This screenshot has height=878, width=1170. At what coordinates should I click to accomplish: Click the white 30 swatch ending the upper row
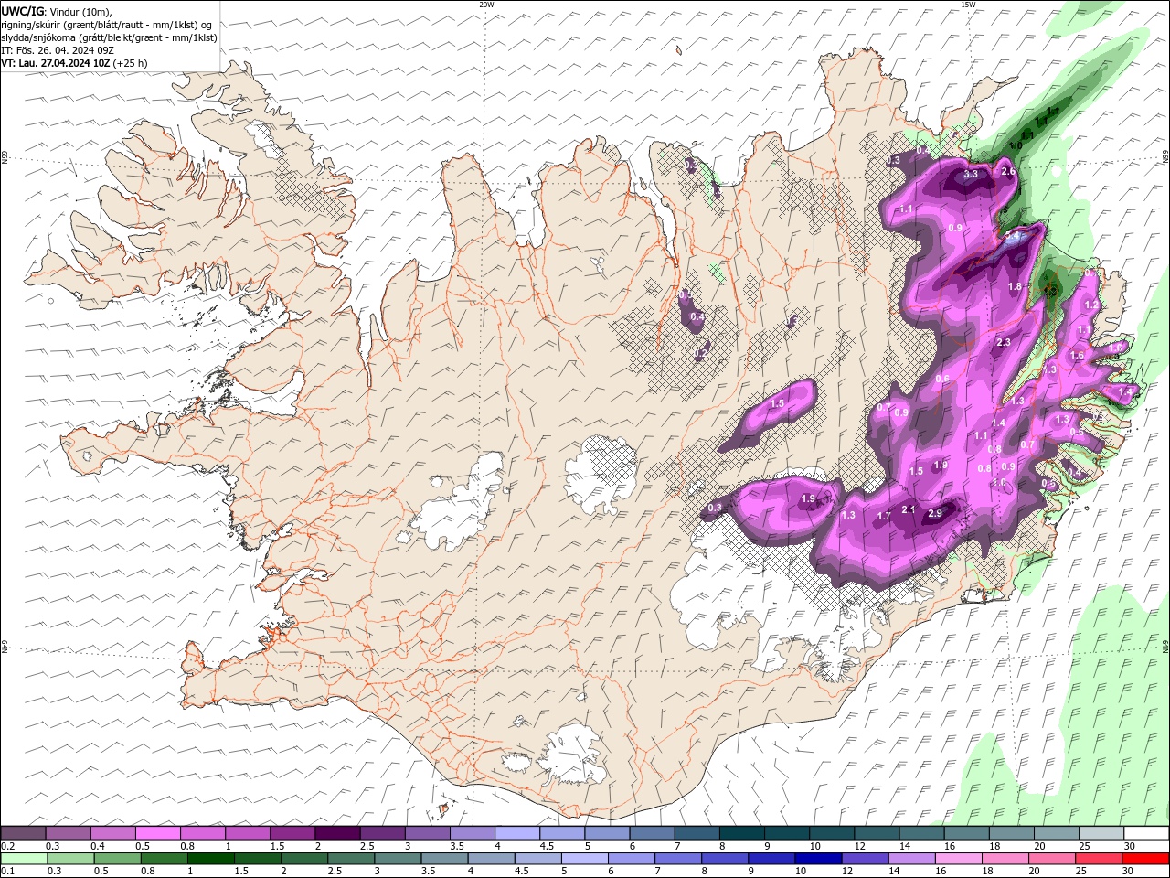1146,833
